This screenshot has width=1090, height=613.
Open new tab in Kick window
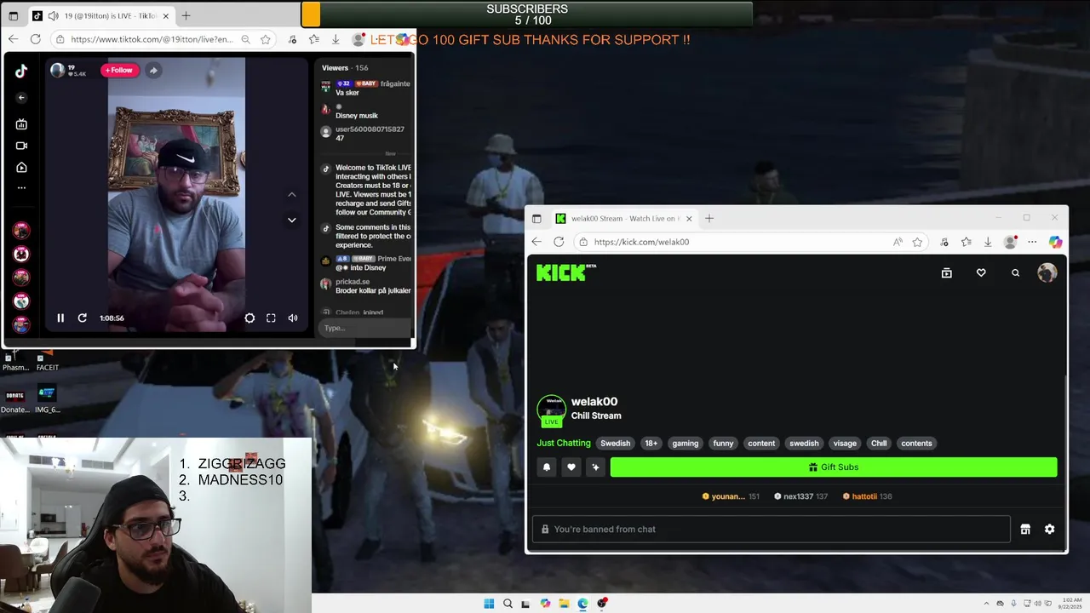[708, 218]
